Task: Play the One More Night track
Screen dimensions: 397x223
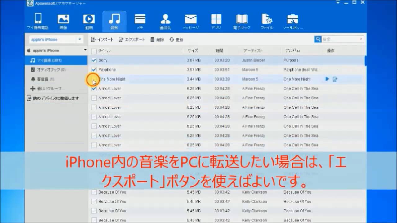Action: 327,79
